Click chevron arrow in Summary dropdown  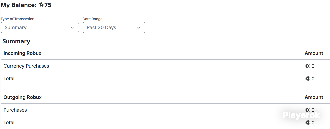72,28
